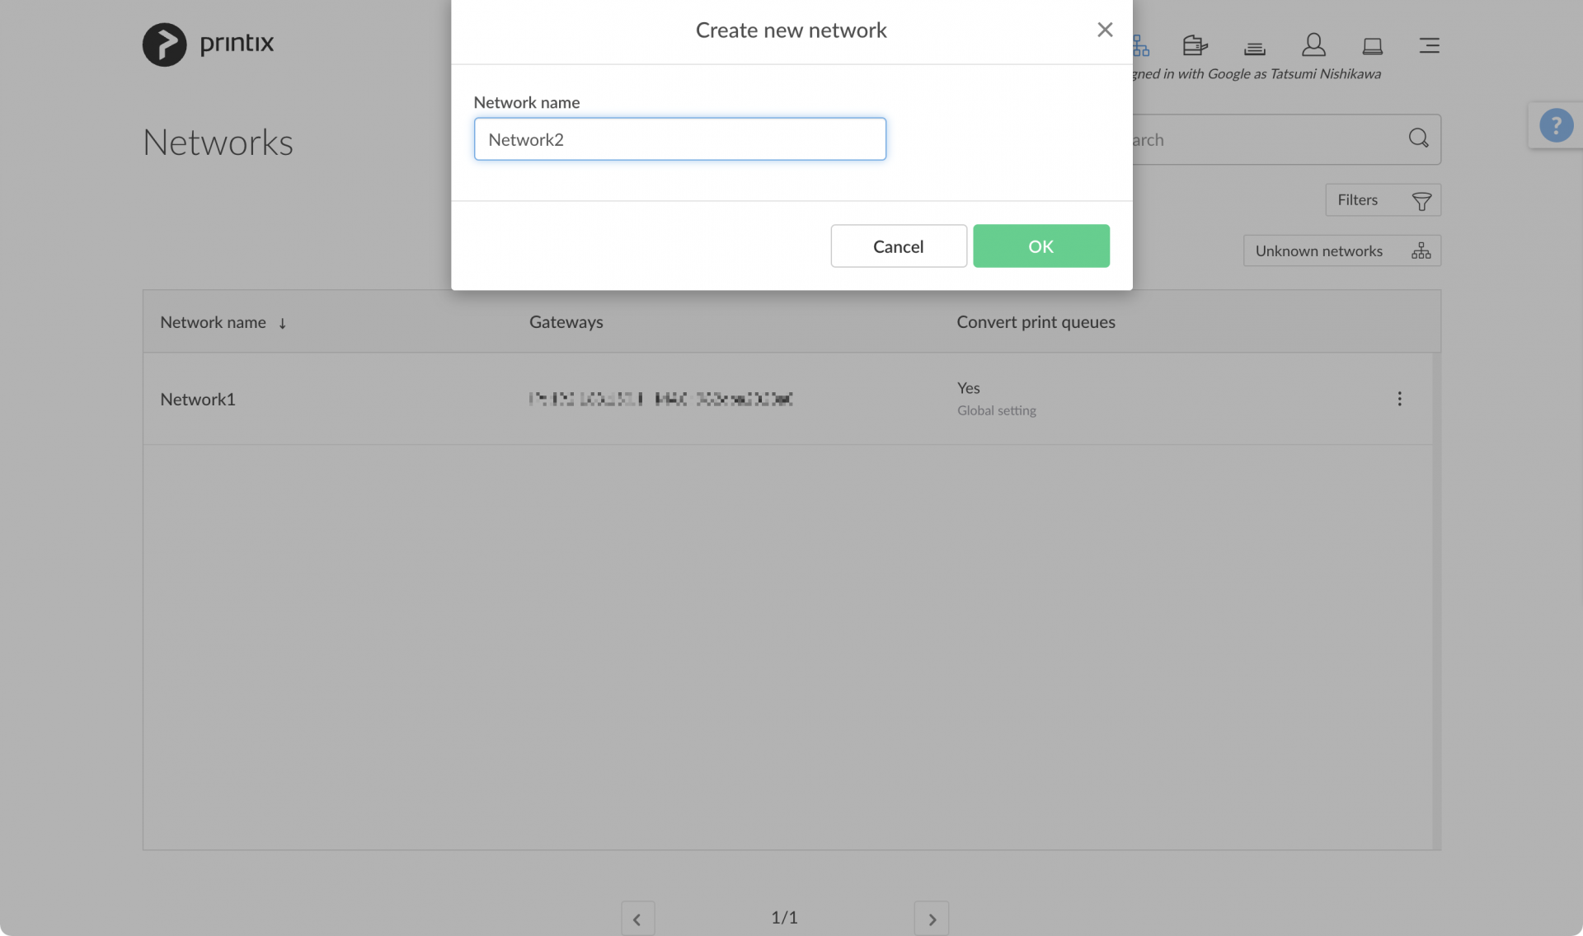The width and height of the screenshot is (1583, 936).
Task: Toggle Network name column sort arrow
Action: tap(281, 323)
